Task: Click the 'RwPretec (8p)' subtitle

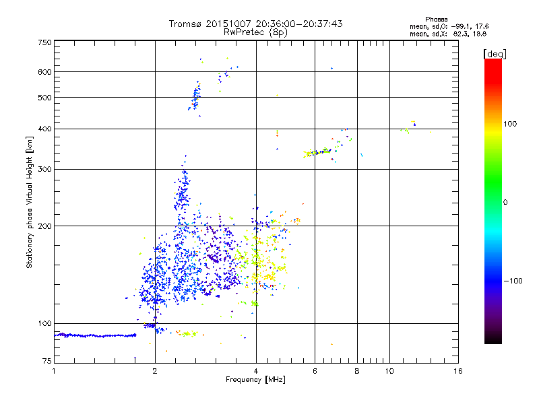Action: point(255,32)
